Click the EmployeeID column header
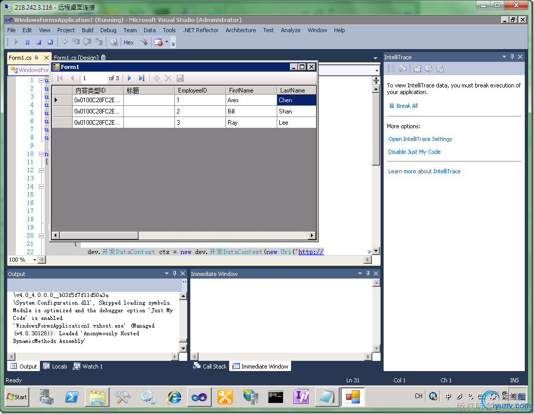This screenshot has height=414, width=534. point(200,90)
